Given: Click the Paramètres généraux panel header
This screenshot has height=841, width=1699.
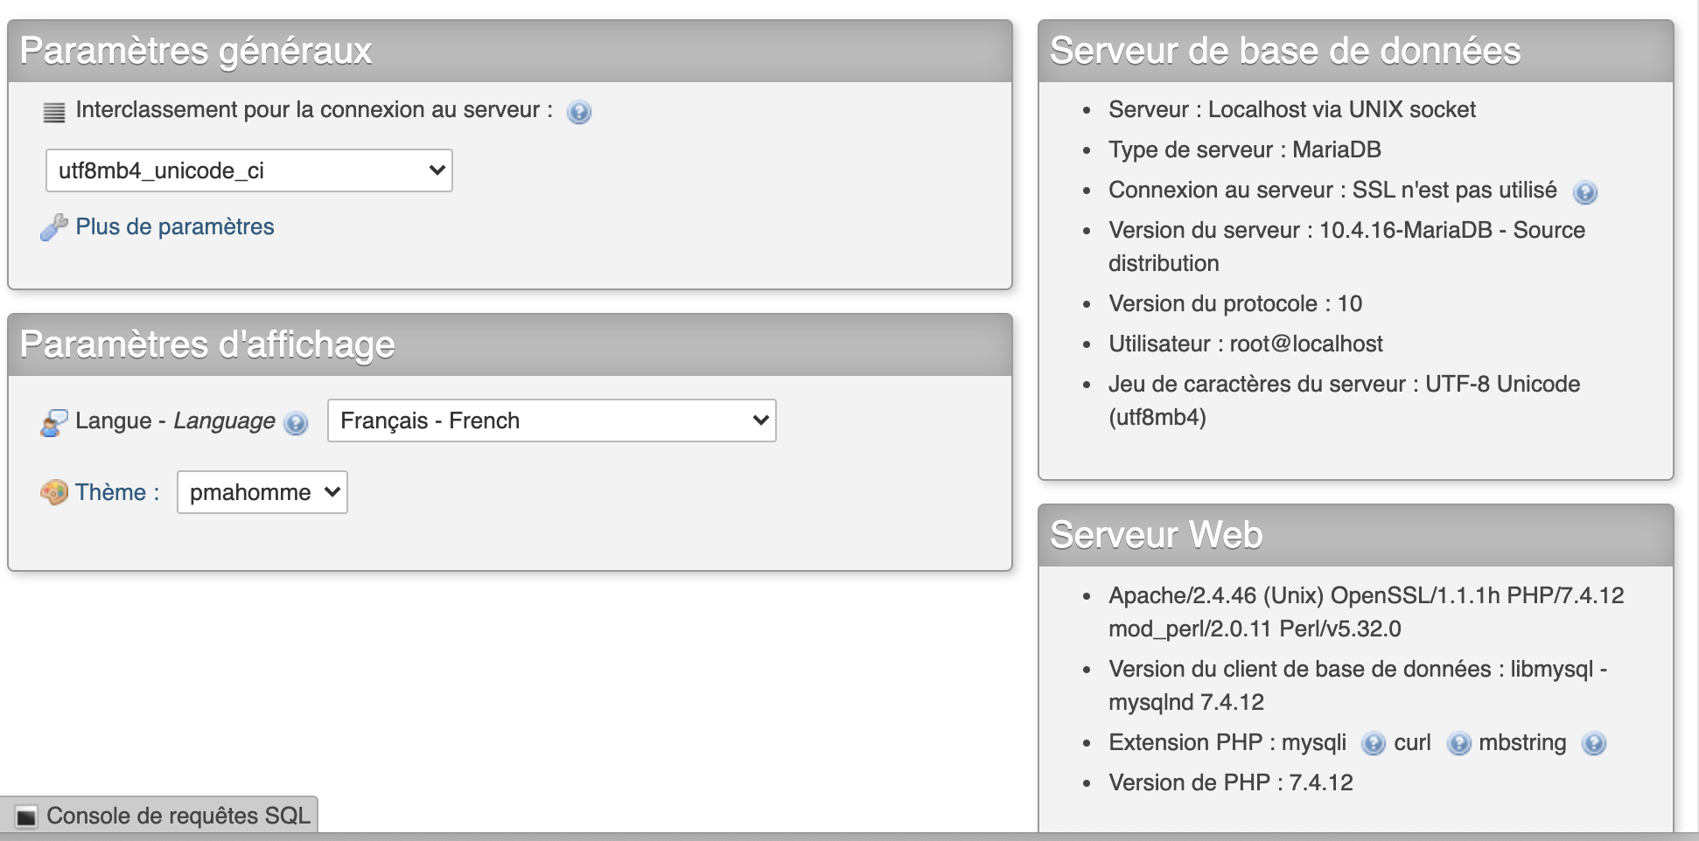Looking at the screenshot, I should [x=510, y=51].
